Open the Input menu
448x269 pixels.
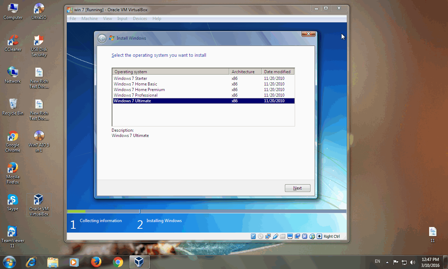122,19
